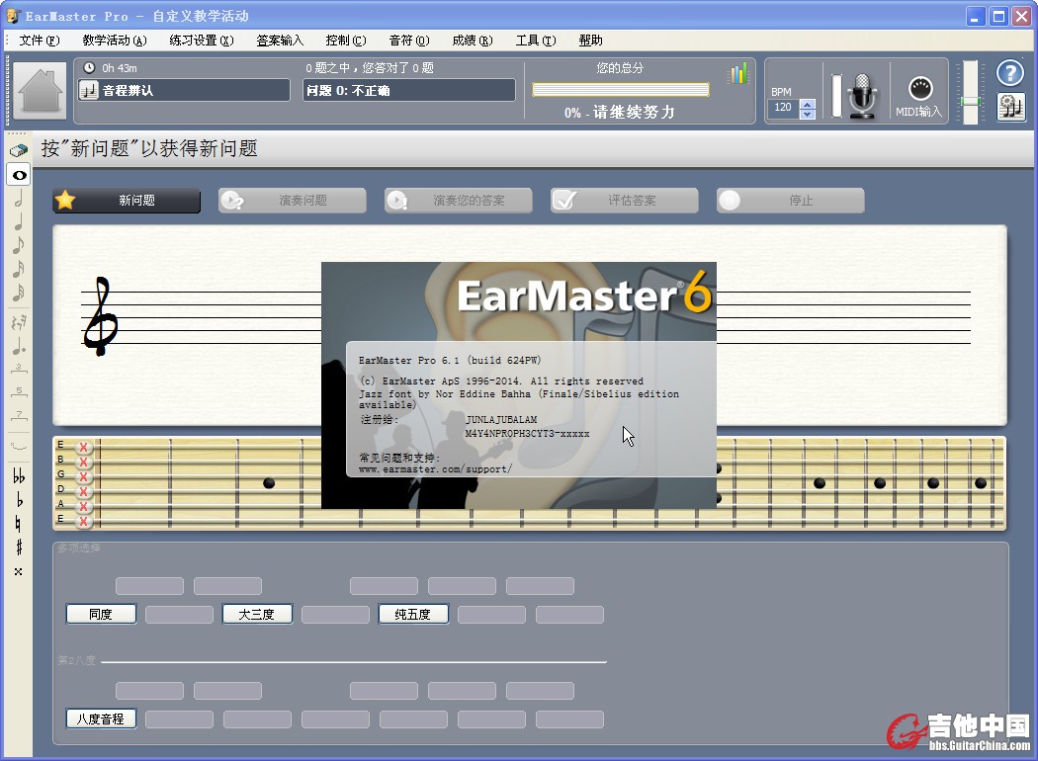The width and height of the screenshot is (1038, 761).
Task: Click the blue help question mark
Action: (1009, 73)
